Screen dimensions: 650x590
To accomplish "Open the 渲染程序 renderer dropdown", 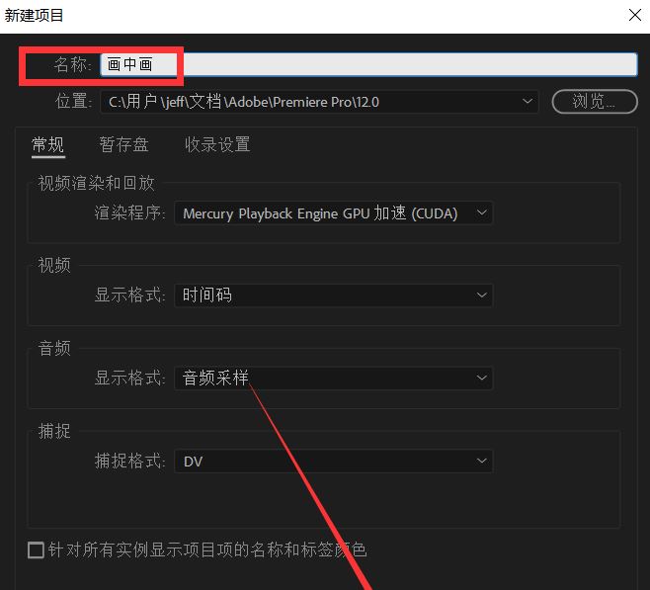I will pos(334,213).
